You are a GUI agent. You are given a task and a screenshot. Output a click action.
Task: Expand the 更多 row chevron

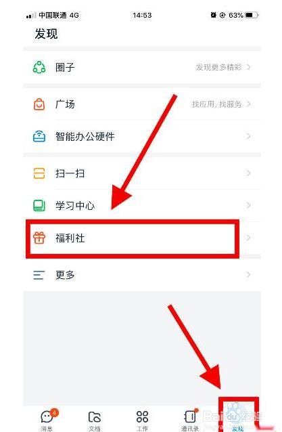coord(249,274)
